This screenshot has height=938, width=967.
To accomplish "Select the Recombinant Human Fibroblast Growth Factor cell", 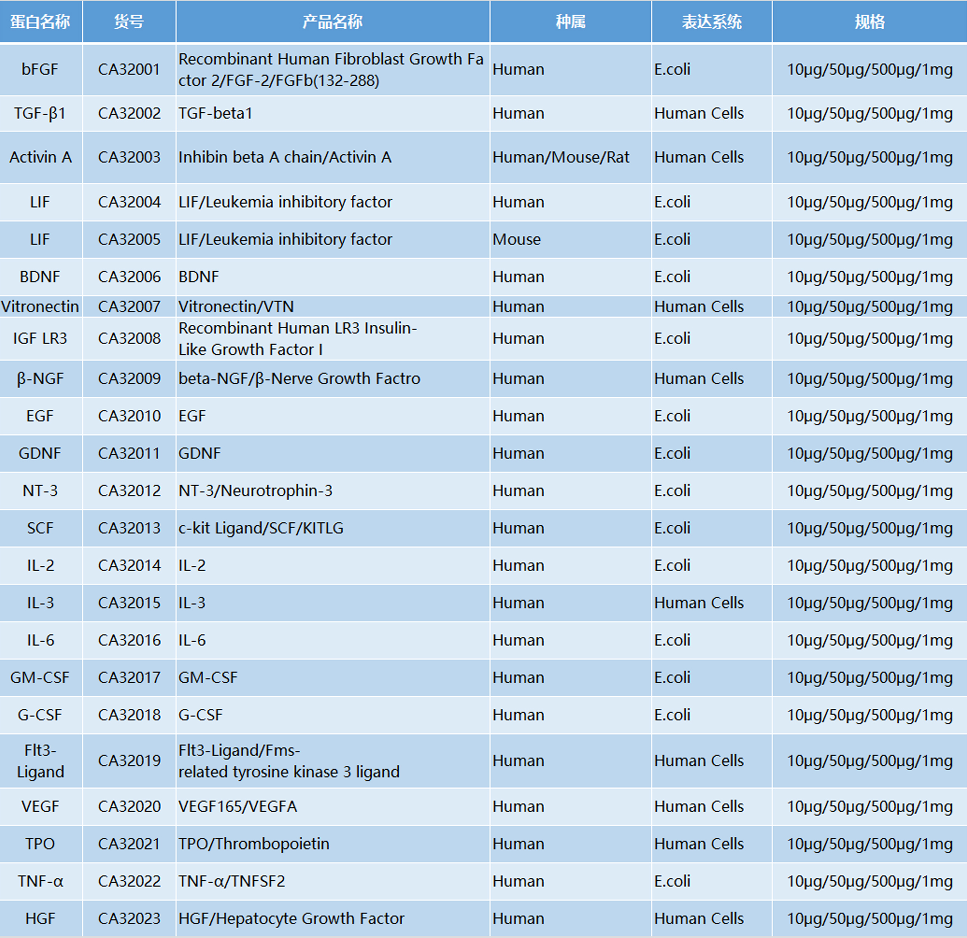I will tap(333, 69).
